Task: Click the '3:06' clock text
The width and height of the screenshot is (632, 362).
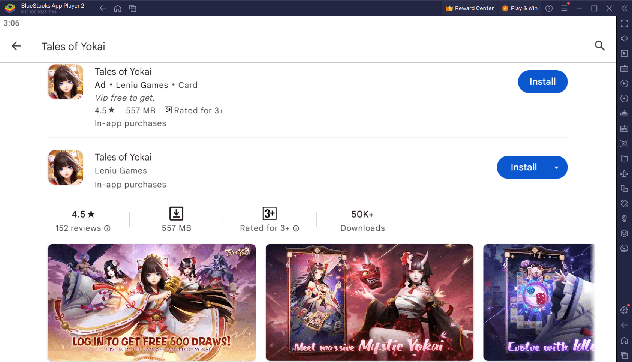Action: pos(12,23)
